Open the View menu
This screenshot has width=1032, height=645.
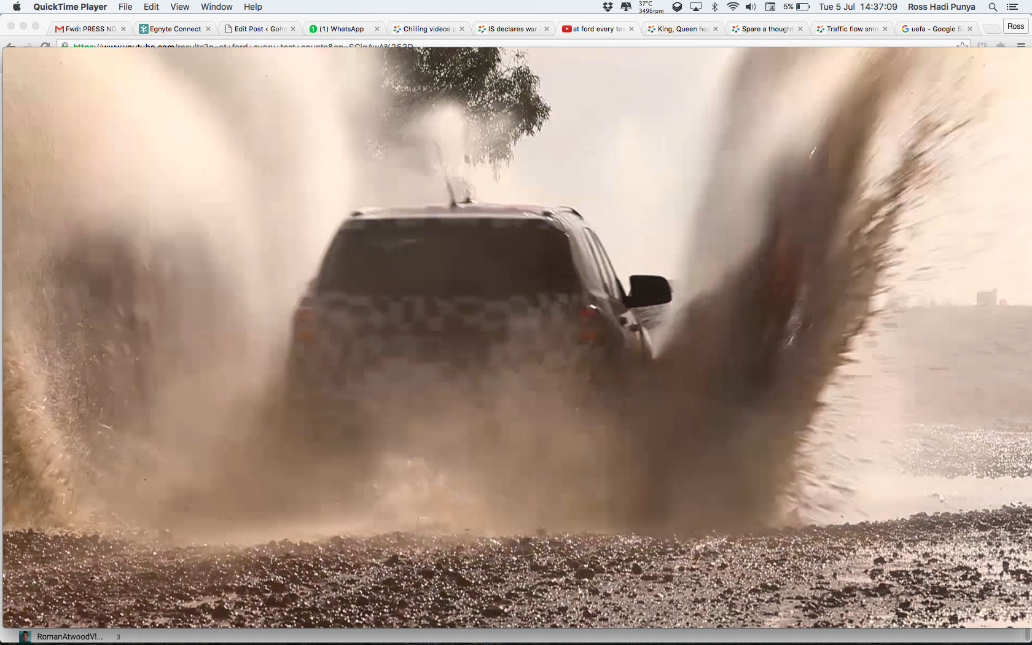(x=179, y=7)
